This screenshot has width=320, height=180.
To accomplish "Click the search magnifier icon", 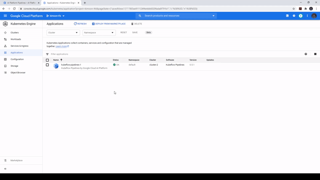I will [140, 16].
